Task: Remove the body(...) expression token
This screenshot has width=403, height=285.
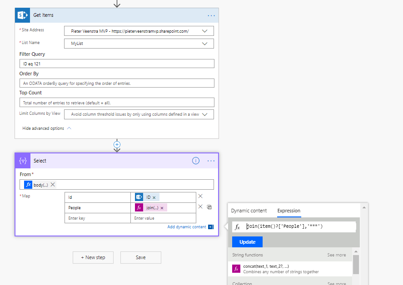Action: pos(53,185)
